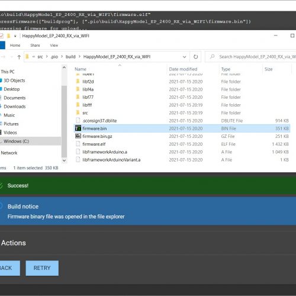Select the .sconsign37.dblite file icon
This screenshot has height=296, width=296.
coord(78,120)
